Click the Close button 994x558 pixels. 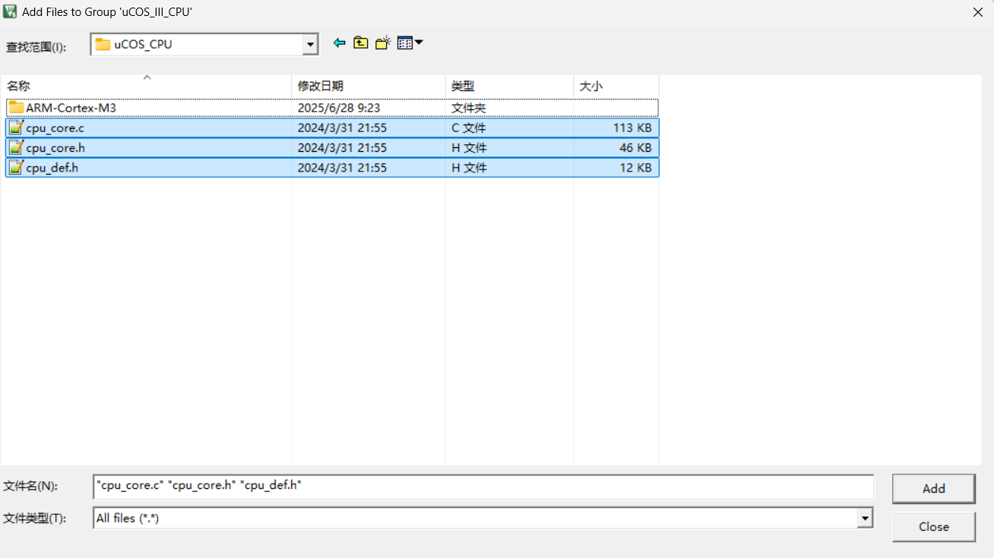point(933,527)
